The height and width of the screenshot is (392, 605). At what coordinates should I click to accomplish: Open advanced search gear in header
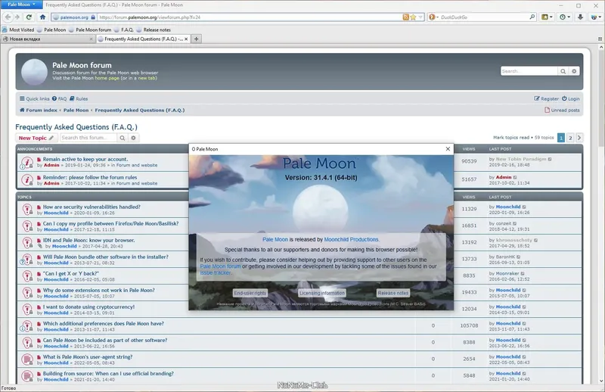574,71
